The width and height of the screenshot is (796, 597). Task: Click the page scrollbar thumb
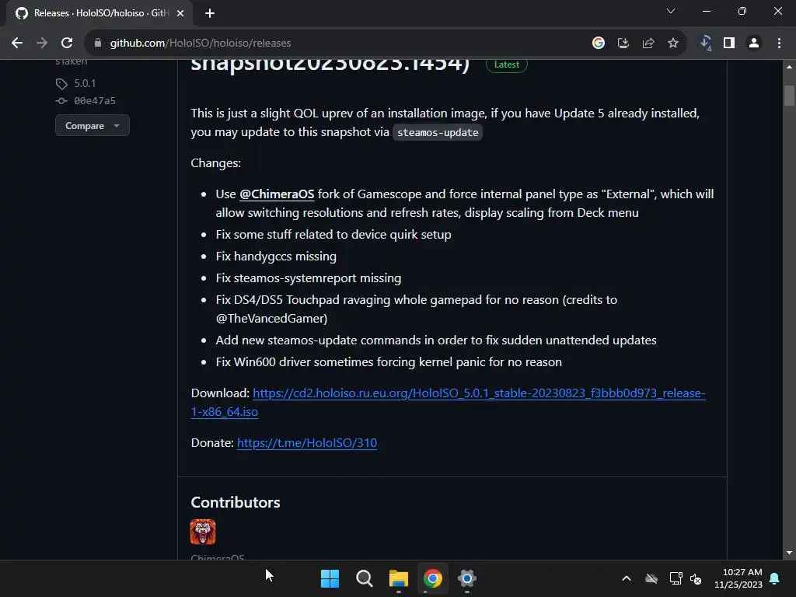(789, 96)
